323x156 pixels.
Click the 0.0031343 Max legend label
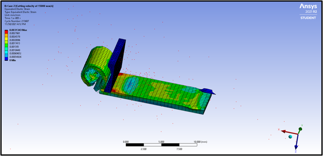18,30
